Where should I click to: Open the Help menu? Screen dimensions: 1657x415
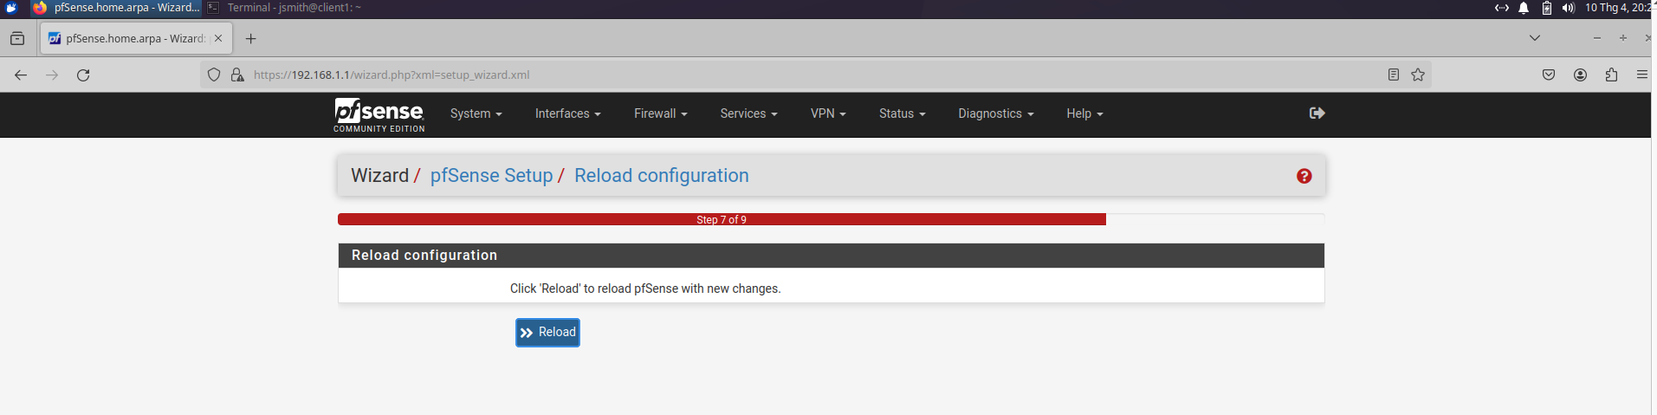pos(1084,113)
